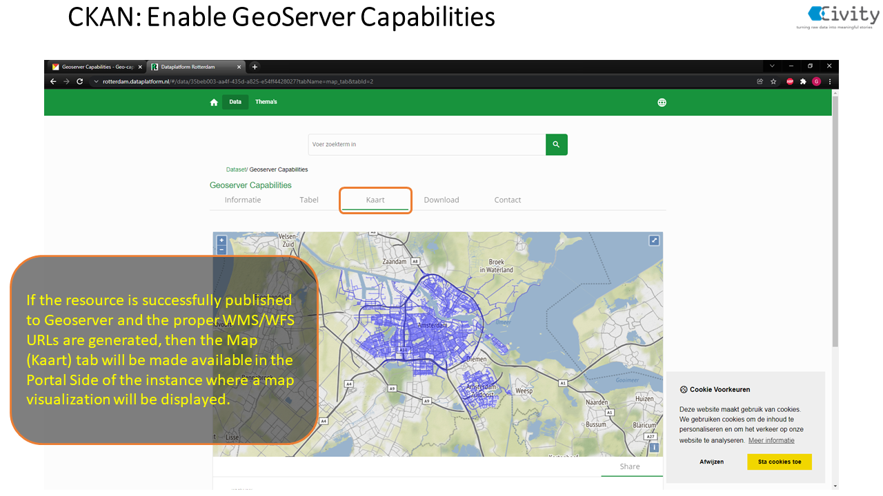Screen dimensions: 883x496
Task: Zoom in on the map
Action: 221,240
